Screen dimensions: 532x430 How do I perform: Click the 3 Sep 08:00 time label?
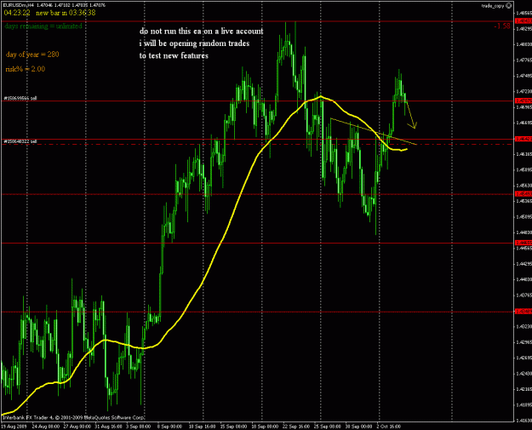[138, 427]
